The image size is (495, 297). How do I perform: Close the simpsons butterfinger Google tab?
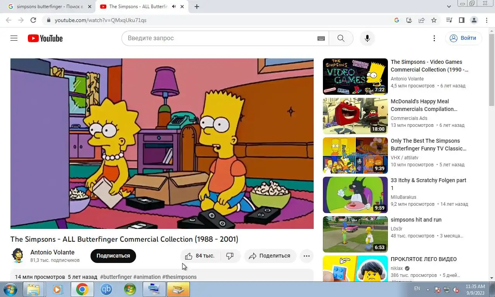pyautogui.click(x=90, y=7)
